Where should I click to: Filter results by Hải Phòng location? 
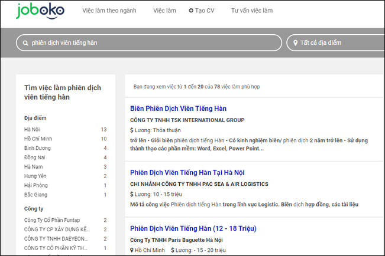coord(35,186)
